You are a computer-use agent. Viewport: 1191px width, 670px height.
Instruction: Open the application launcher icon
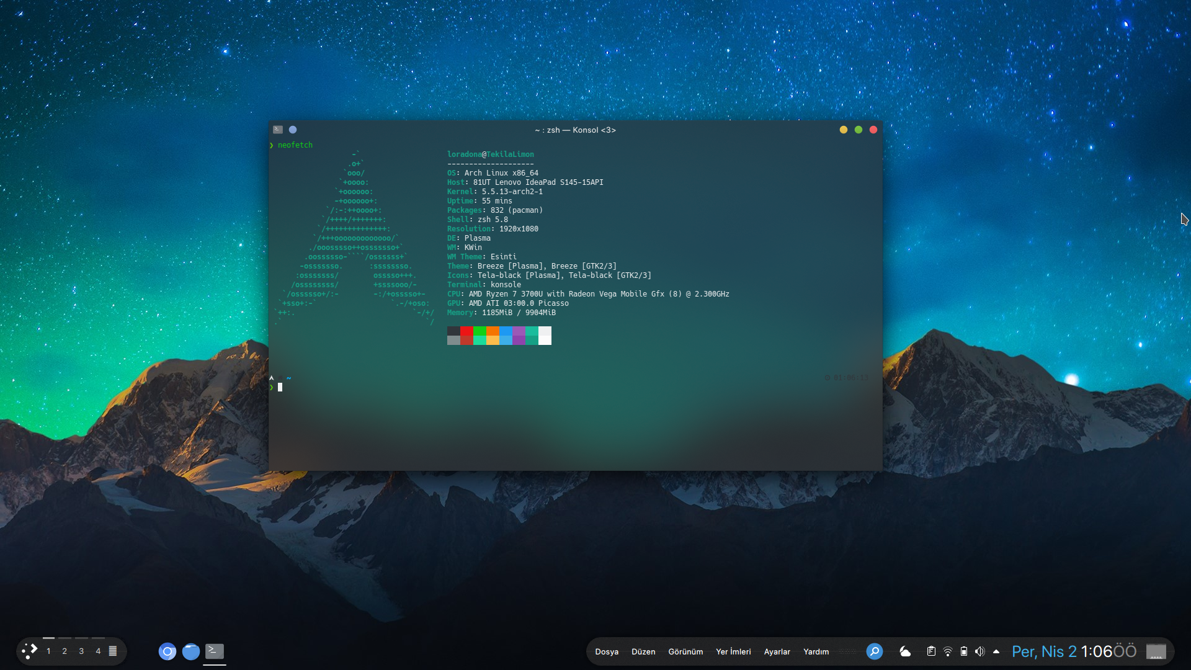coord(29,651)
